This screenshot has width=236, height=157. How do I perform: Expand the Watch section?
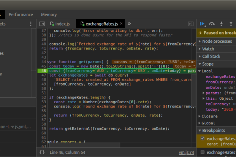(216, 49)
